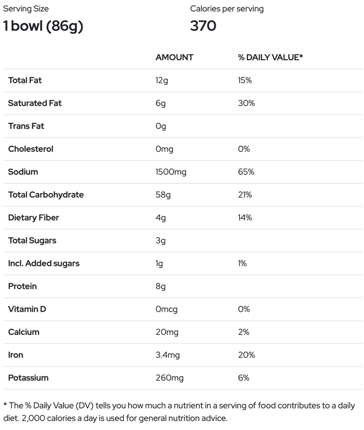The height and width of the screenshot is (430, 364).
Task: Select the Sodium 1500mg amount
Action: (172, 172)
